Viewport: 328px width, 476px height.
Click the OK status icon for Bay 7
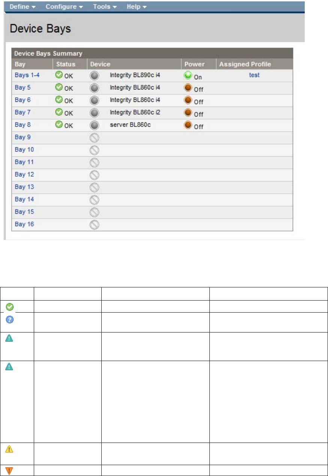pyautogui.click(x=59, y=112)
